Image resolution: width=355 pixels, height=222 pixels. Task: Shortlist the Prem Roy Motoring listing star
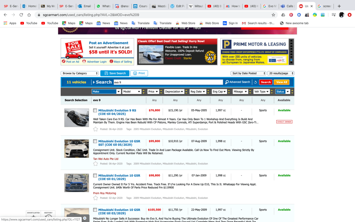click(96, 198)
